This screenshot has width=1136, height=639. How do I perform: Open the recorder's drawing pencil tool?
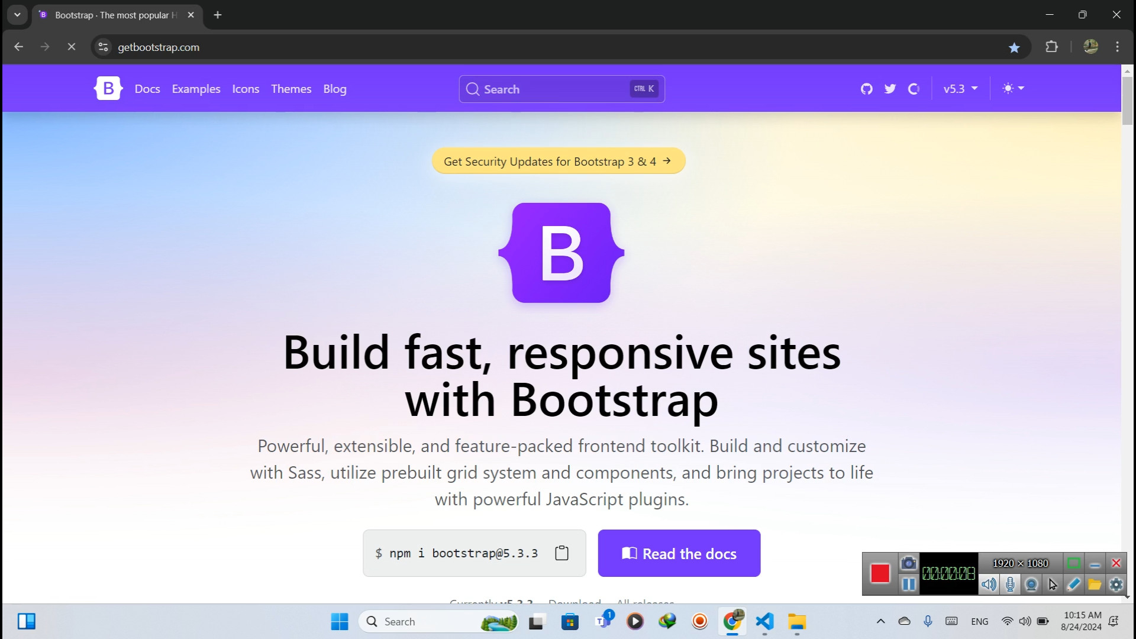(x=1074, y=585)
